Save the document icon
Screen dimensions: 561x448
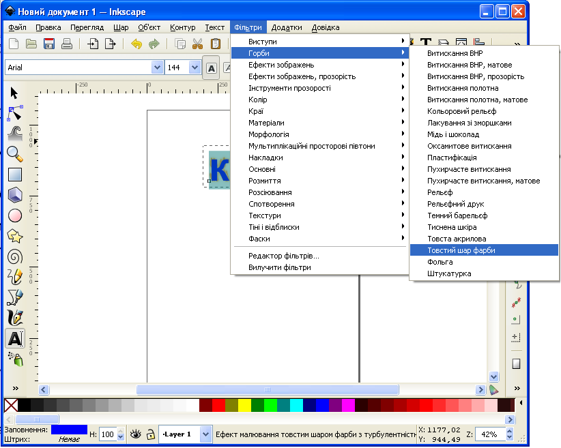[49, 44]
